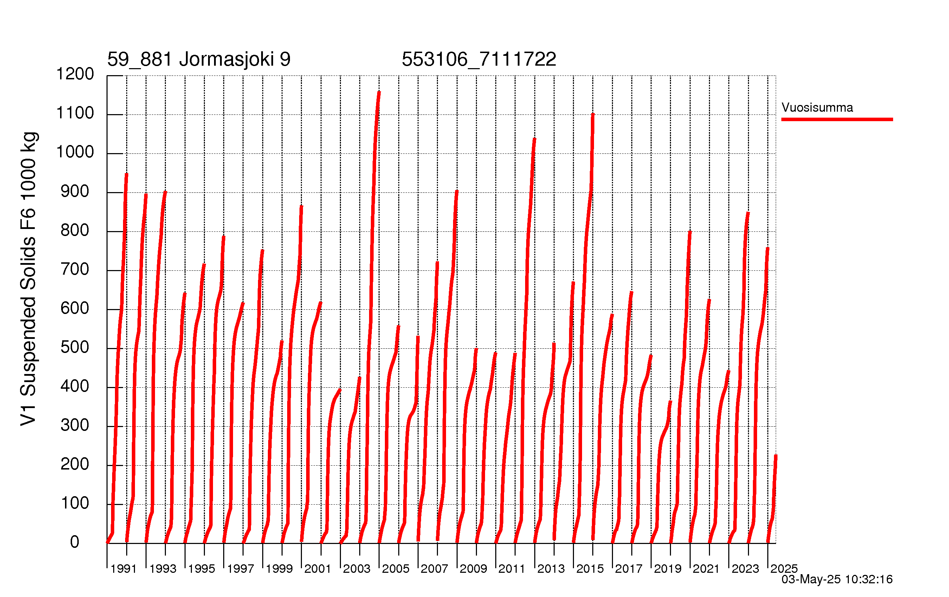Click the x-axis year label '2025'
This screenshot has width=949, height=597.
click(784, 569)
